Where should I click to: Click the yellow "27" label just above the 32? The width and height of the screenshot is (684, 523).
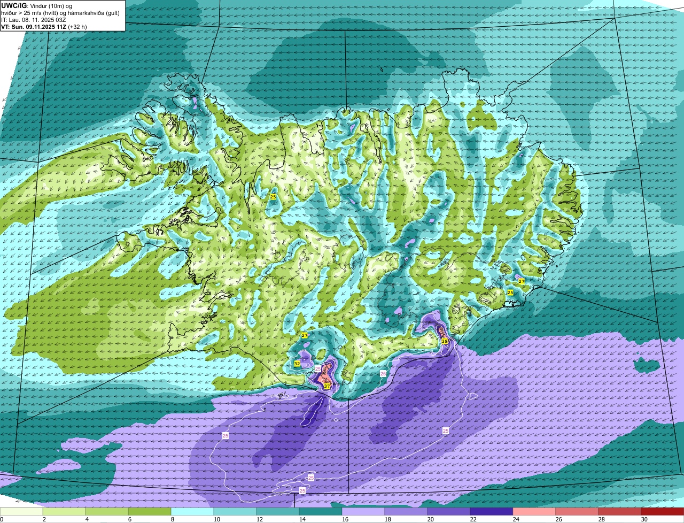pyautogui.click(x=305, y=335)
